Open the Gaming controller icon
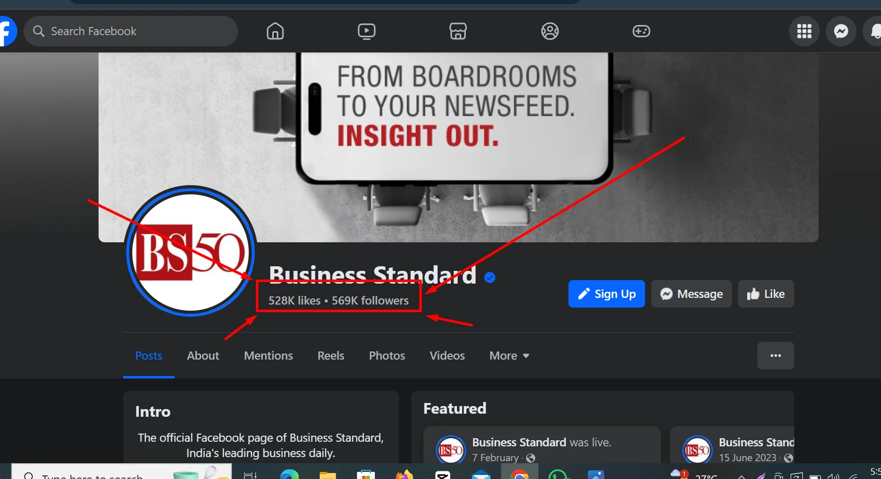Image resolution: width=881 pixels, height=479 pixels. point(641,31)
